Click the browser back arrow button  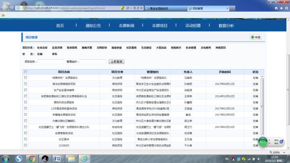click(5, 8)
